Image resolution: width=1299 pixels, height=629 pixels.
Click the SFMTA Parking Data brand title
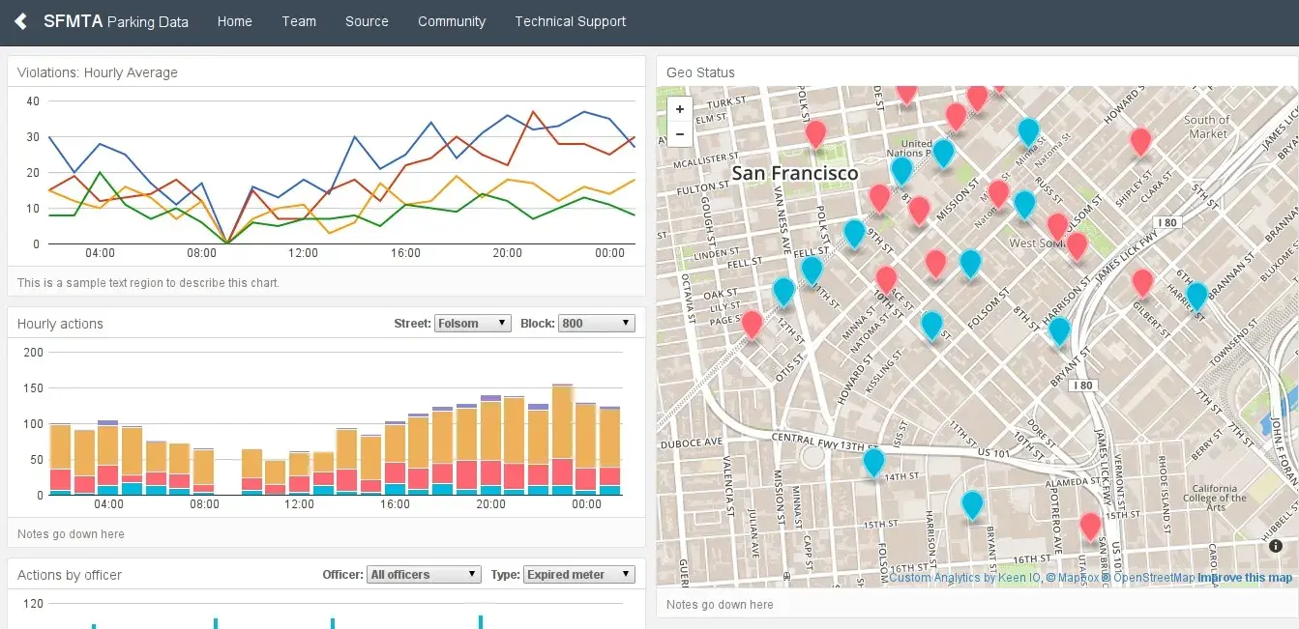pyautogui.click(x=116, y=21)
